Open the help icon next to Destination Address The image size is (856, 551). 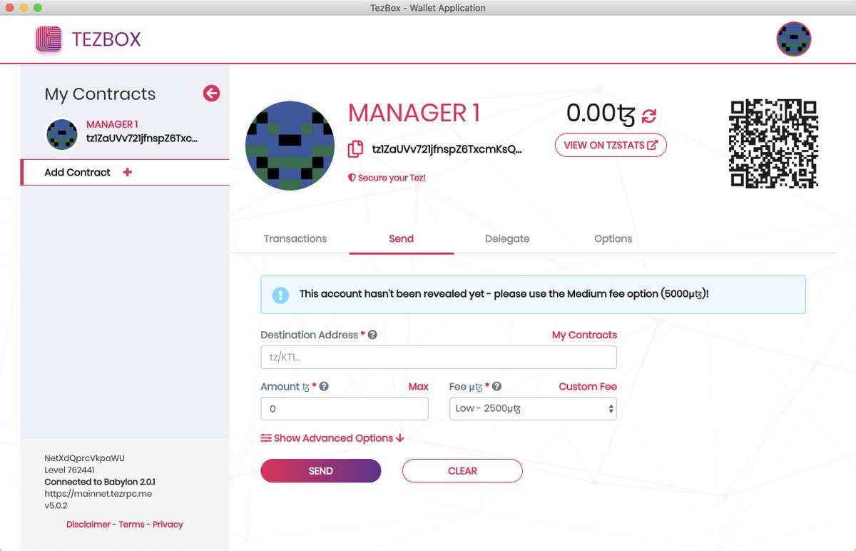point(372,335)
